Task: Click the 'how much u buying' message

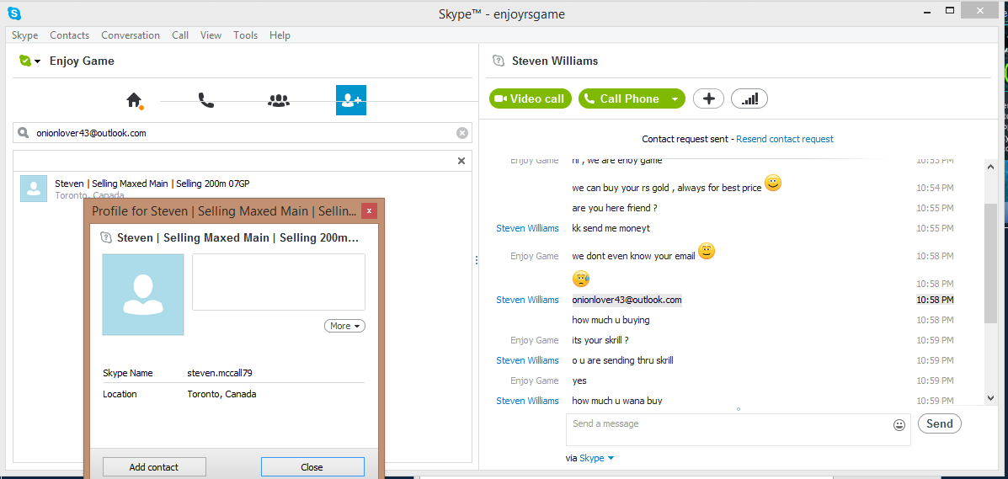Action: click(611, 320)
